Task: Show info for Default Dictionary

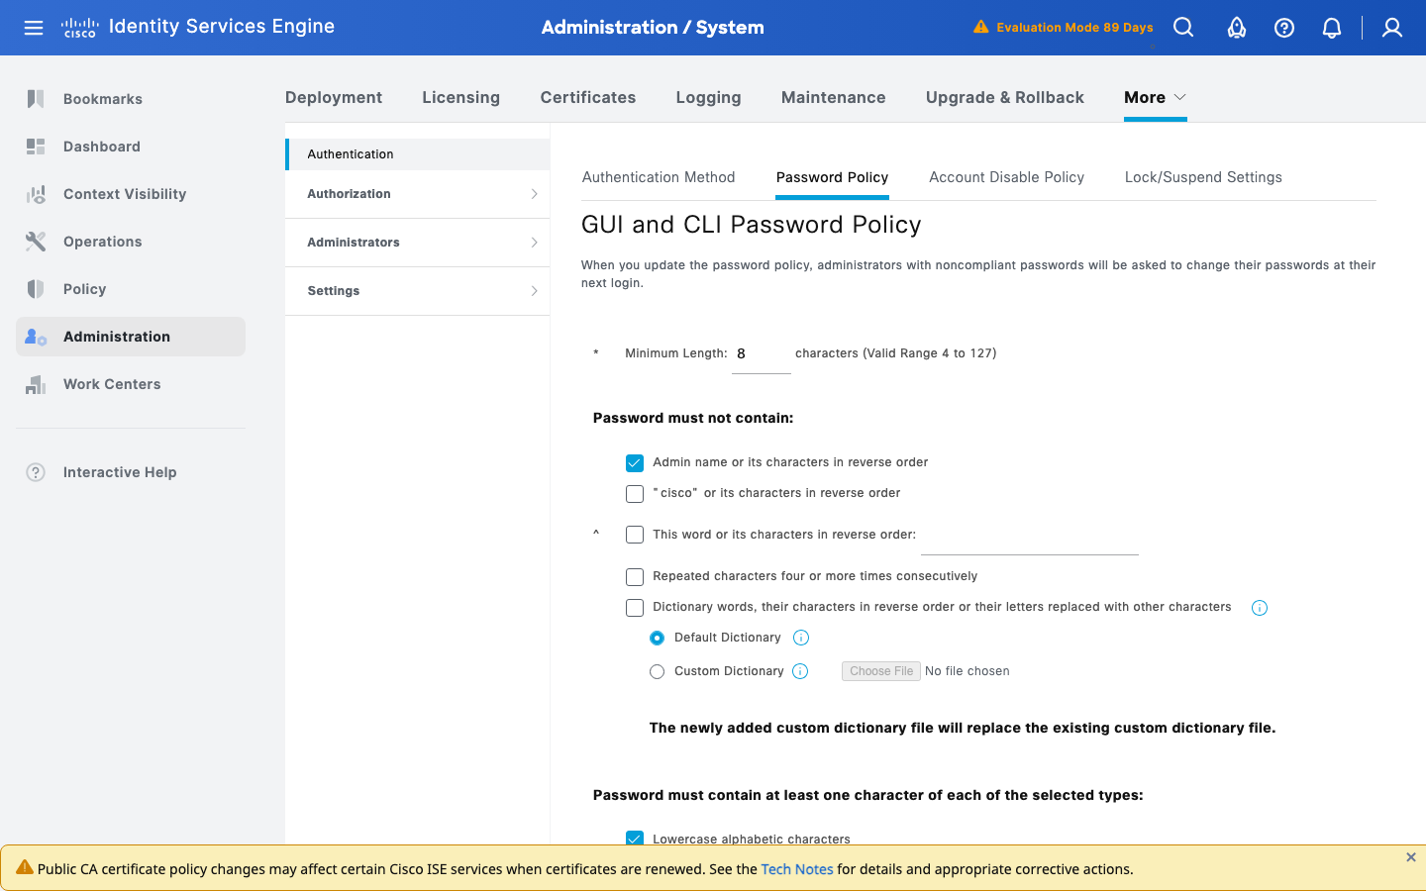Action: click(801, 638)
